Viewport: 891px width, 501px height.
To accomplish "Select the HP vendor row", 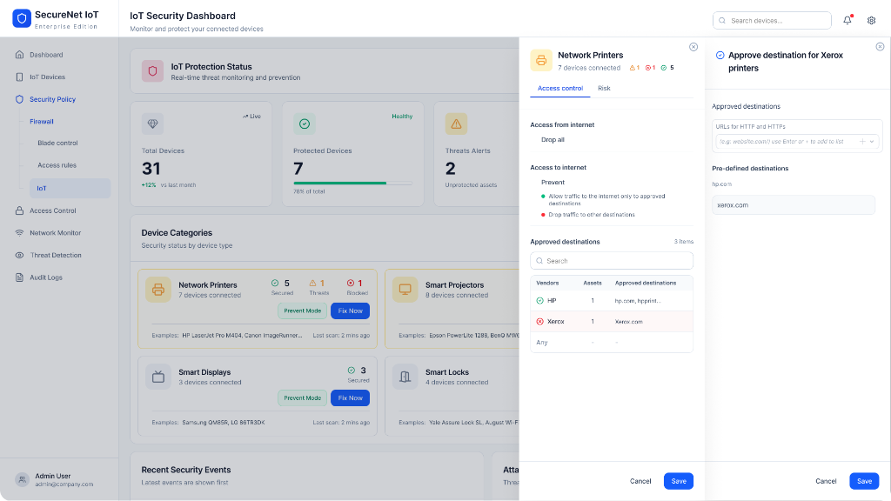I will tap(612, 301).
